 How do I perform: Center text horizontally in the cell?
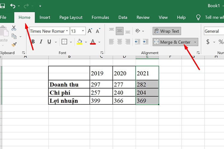point(119,42)
